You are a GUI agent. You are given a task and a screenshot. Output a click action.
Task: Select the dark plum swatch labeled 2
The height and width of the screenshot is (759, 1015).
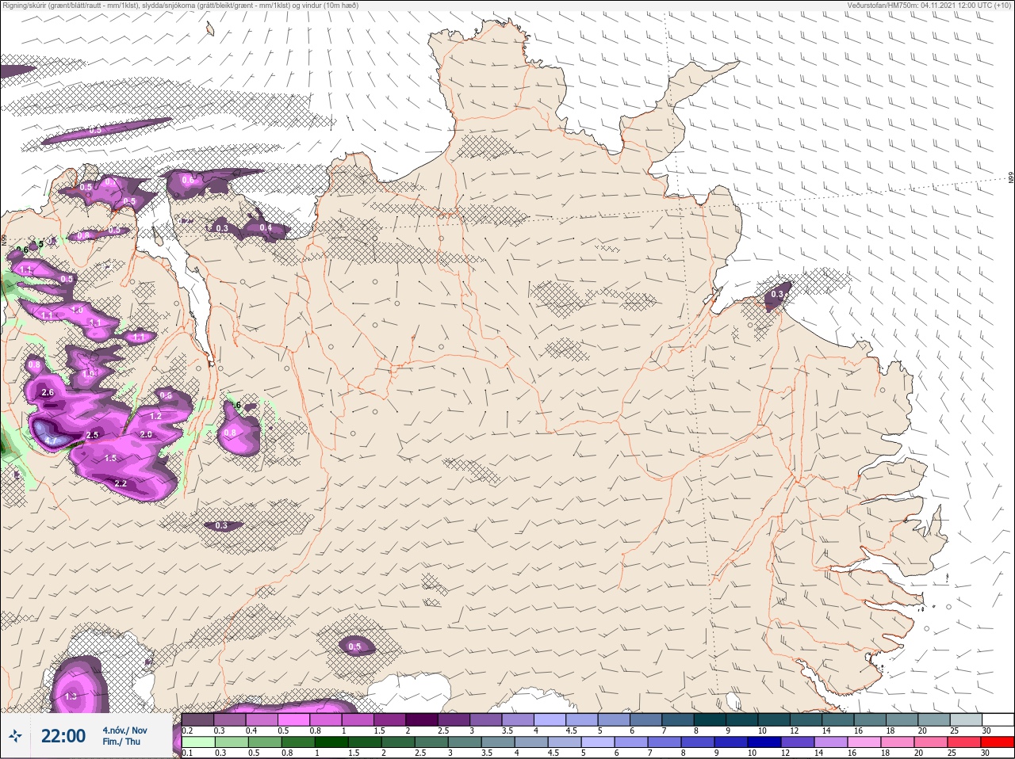pyautogui.click(x=423, y=719)
